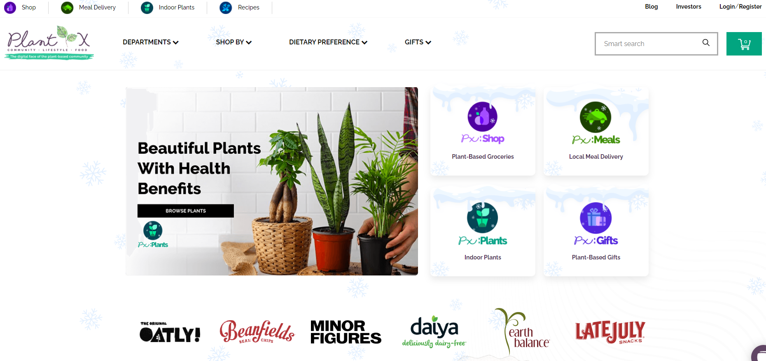Open the PX:Gifts Plant-Based Gifts card
This screenshot has width=766, height=361.
click(x=596, y=232)
